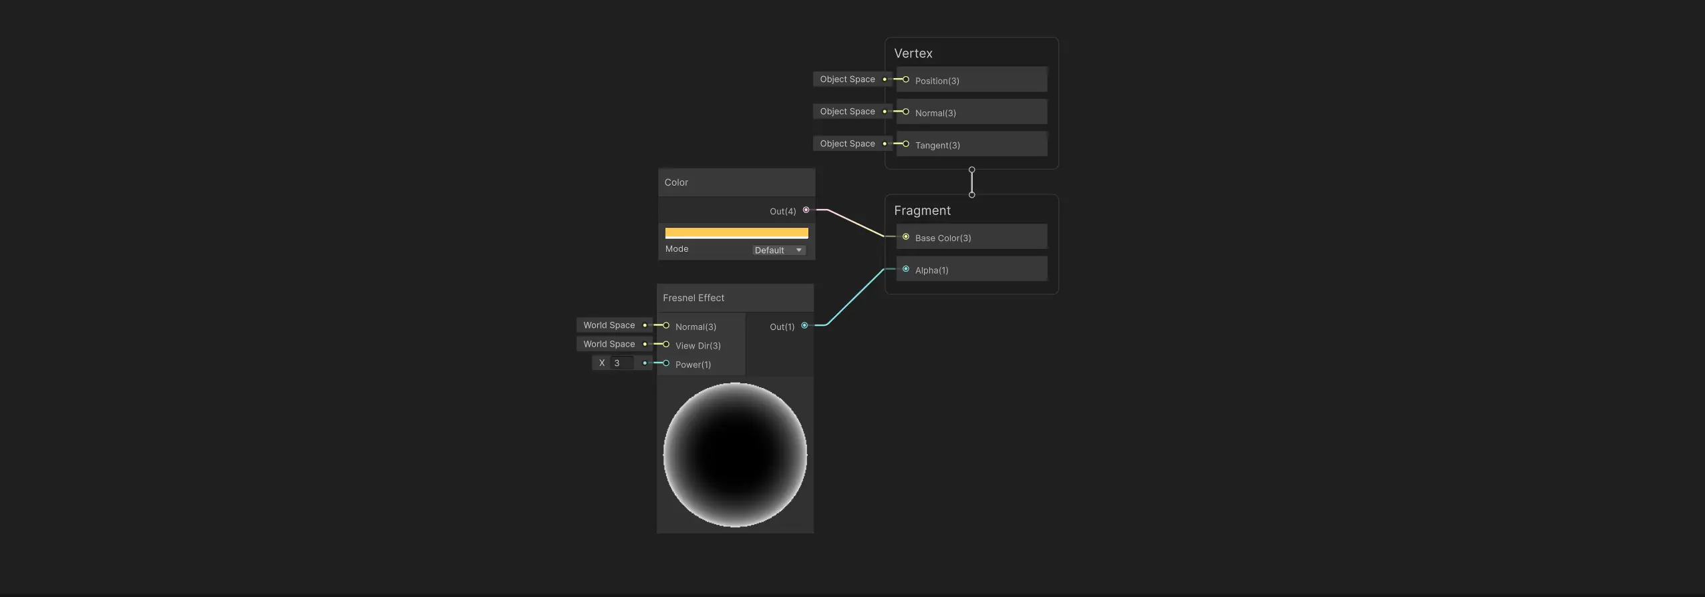Image resolution: width=1705 pixels, height=597 pixels.
Task: Click the Fresnel sphere preview thumbnail
Action: tap(735, 455)
